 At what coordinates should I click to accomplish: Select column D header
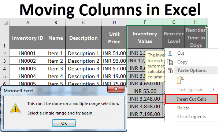114,22
